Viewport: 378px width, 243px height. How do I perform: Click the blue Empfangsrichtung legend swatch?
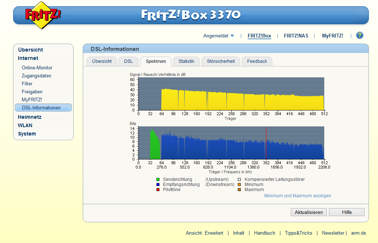pos(158,185)
